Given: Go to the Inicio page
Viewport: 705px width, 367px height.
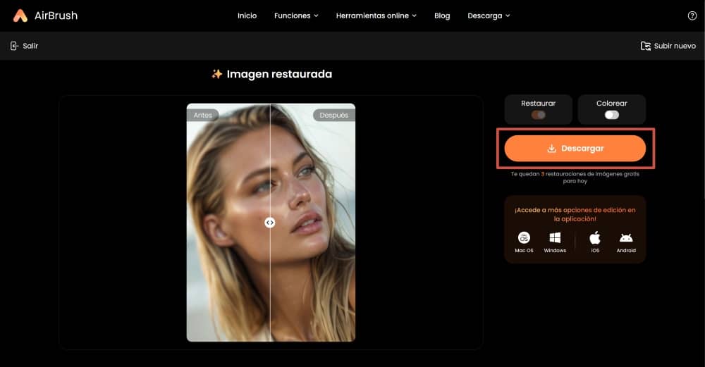Looking at the screenshot, I should coord(247,15).
